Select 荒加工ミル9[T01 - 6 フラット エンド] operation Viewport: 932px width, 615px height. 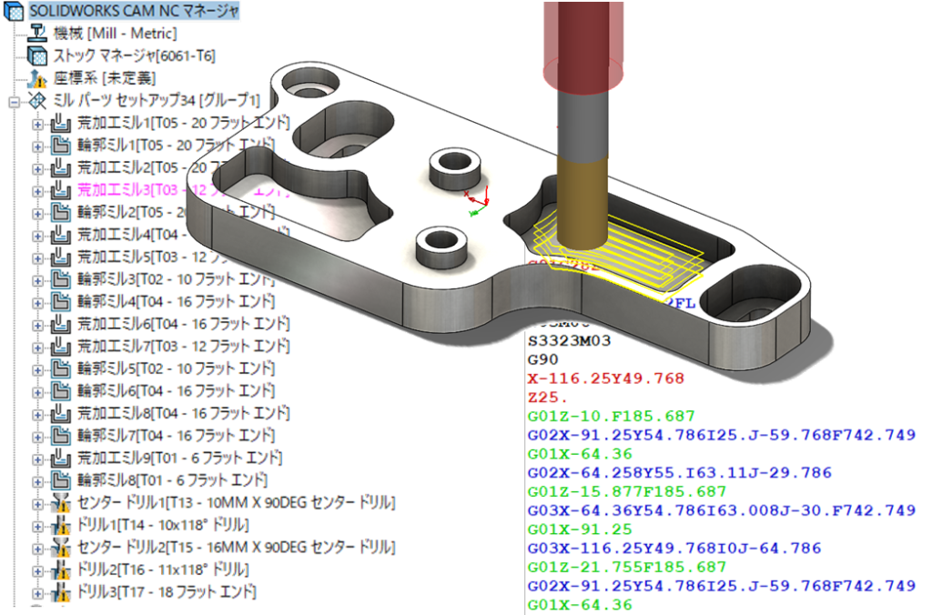pos(179,459)
